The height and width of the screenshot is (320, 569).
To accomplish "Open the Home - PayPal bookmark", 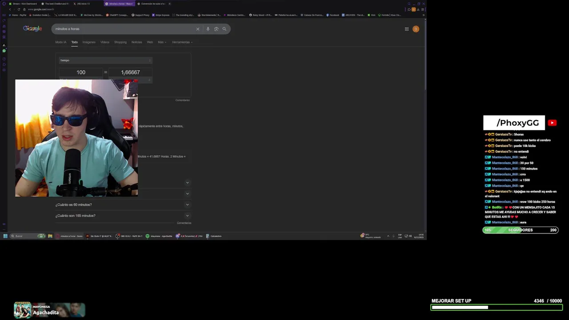I will click(17, 15).
